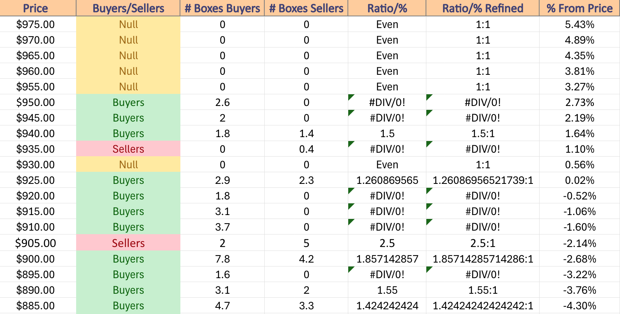Click the yellow Null cell for $975.00
The image size is (620, 314).
(128, 24)
